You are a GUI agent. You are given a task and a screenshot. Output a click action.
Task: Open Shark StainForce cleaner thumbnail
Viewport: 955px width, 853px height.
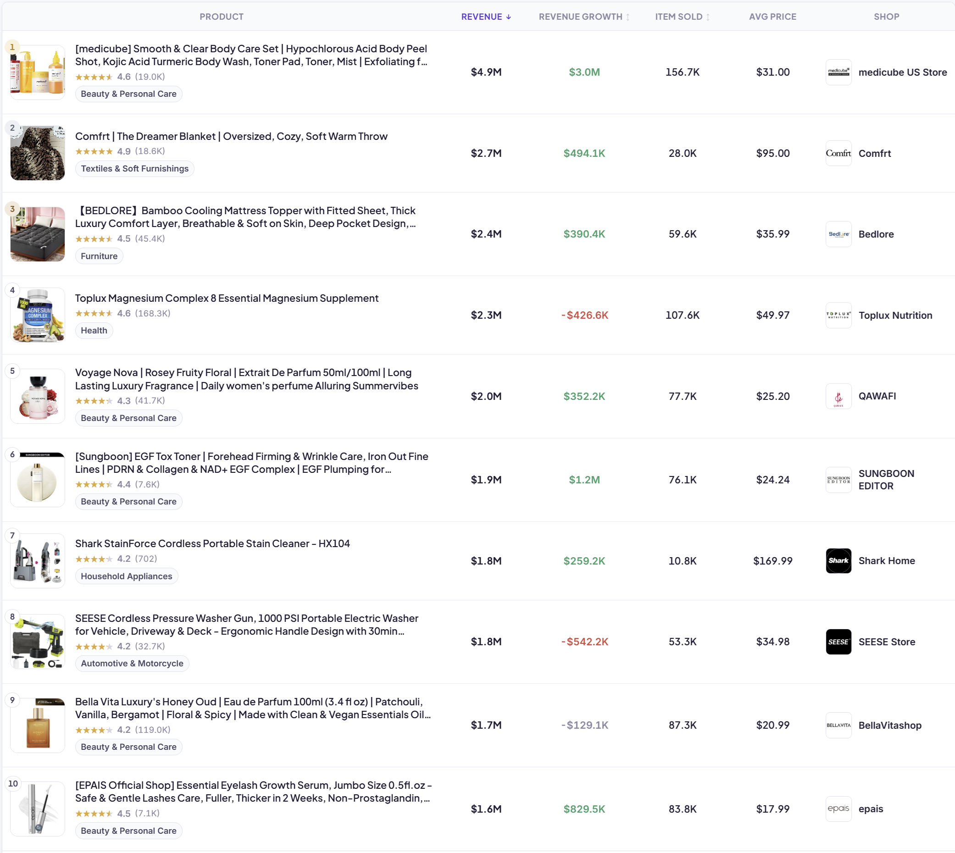tap(38, 560)
